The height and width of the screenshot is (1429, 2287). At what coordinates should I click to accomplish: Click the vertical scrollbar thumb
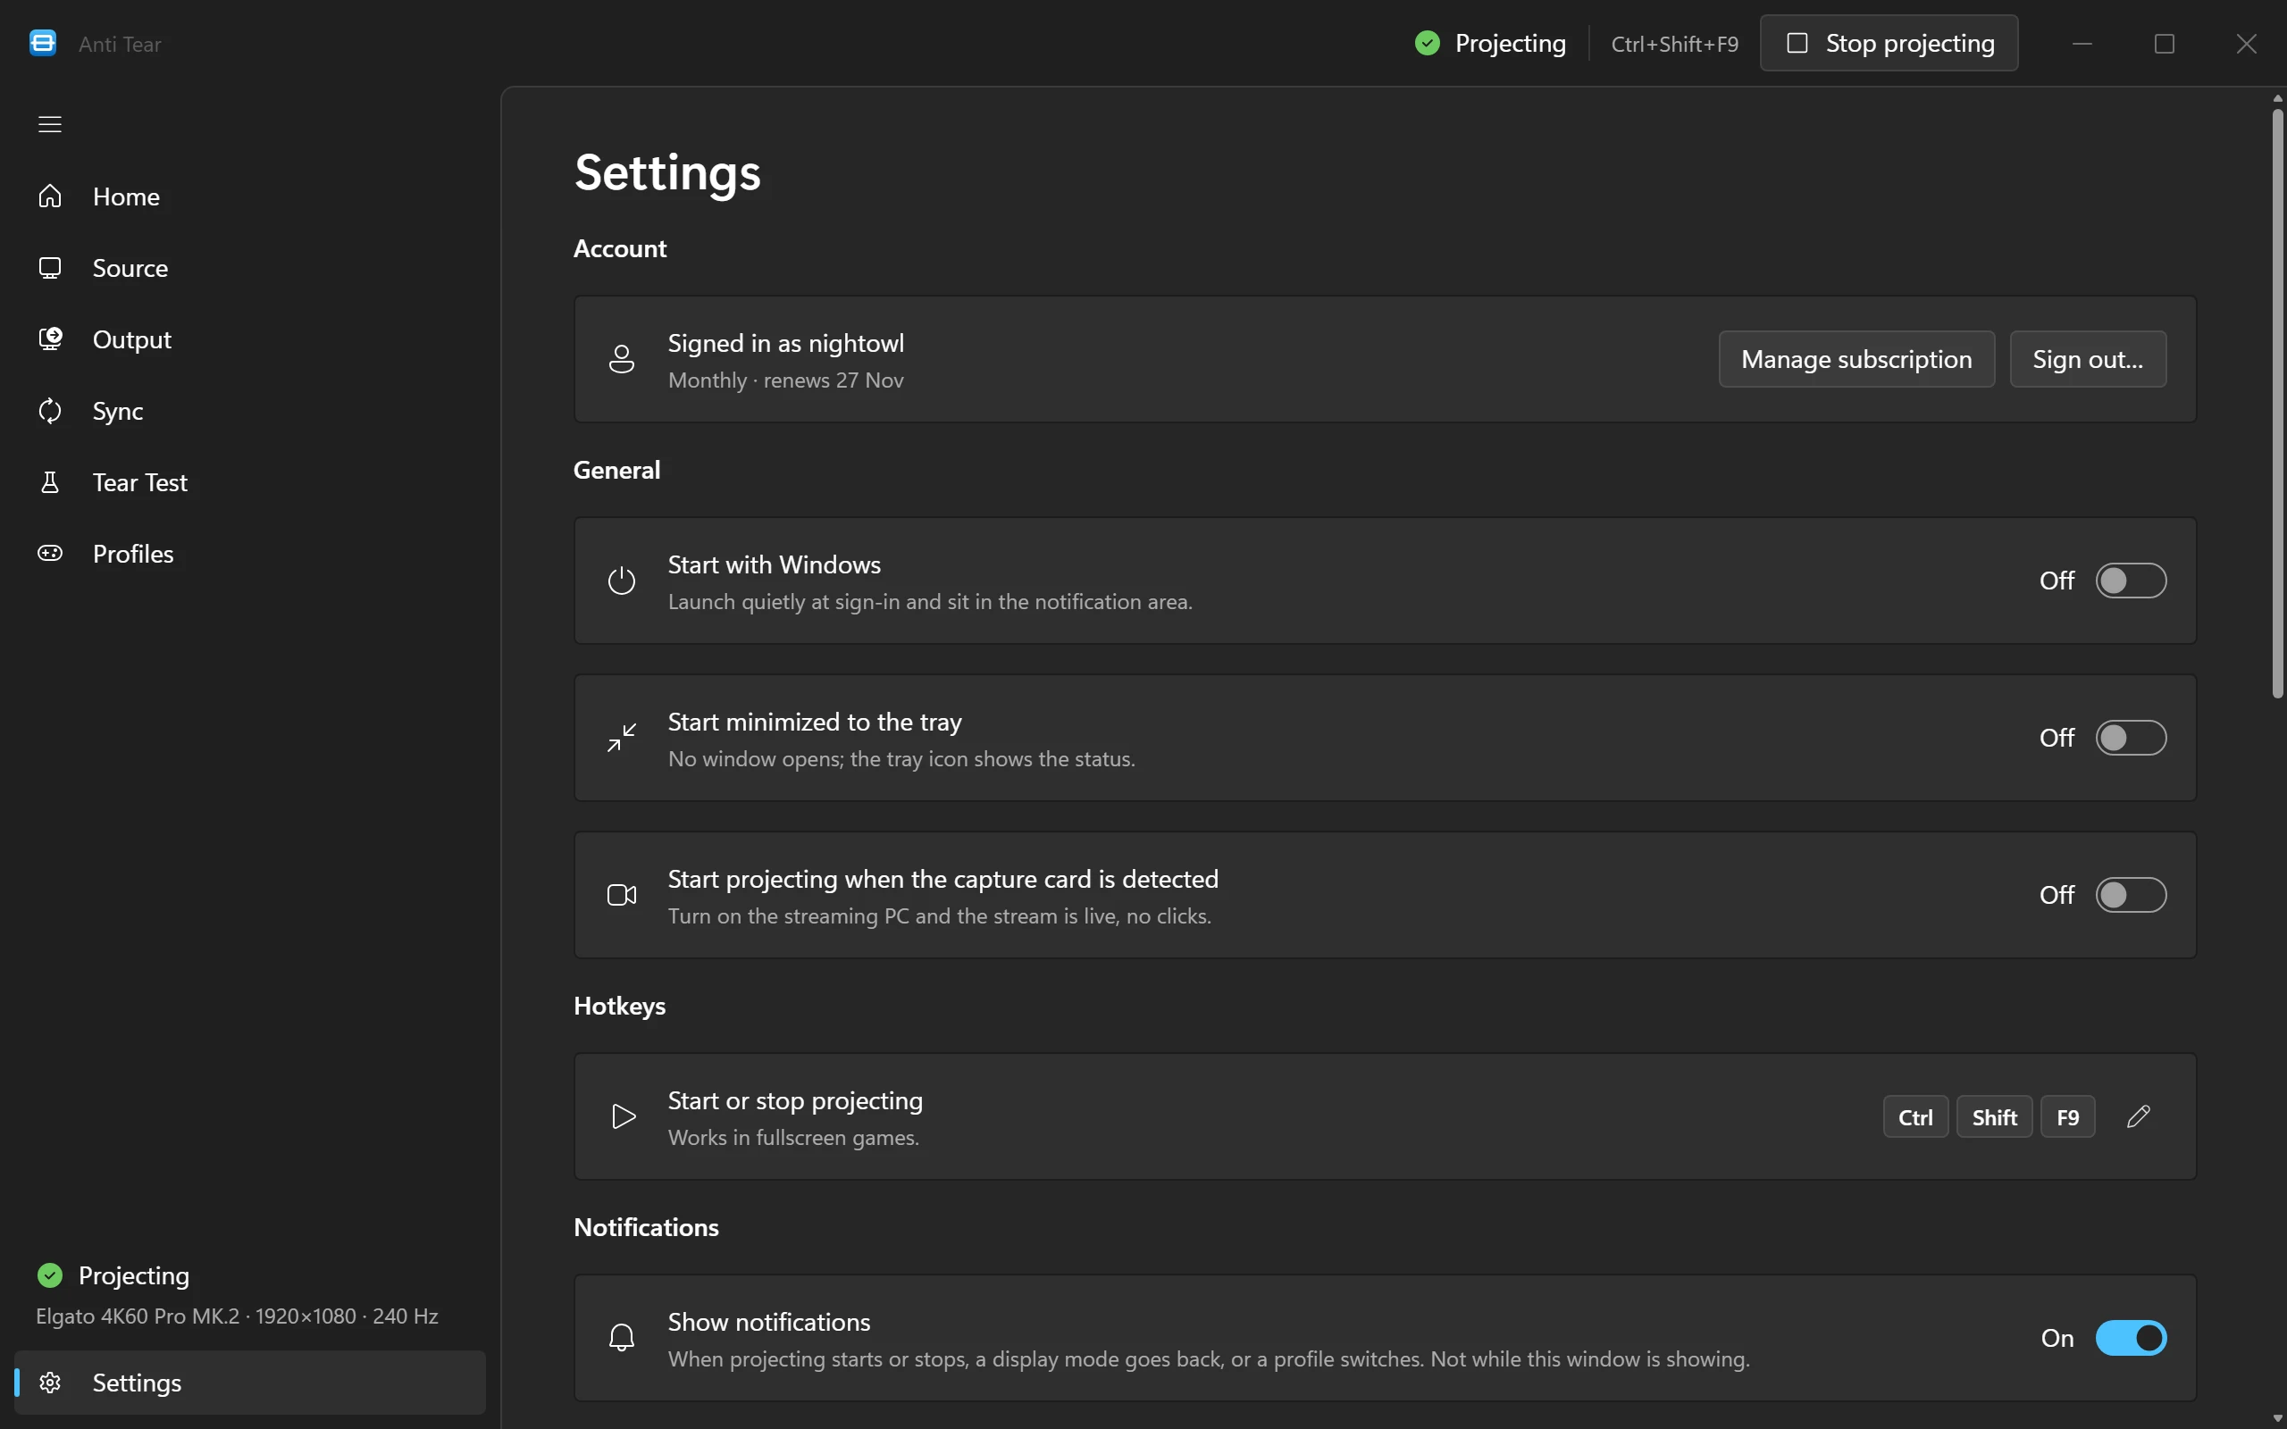(2277, 405)
